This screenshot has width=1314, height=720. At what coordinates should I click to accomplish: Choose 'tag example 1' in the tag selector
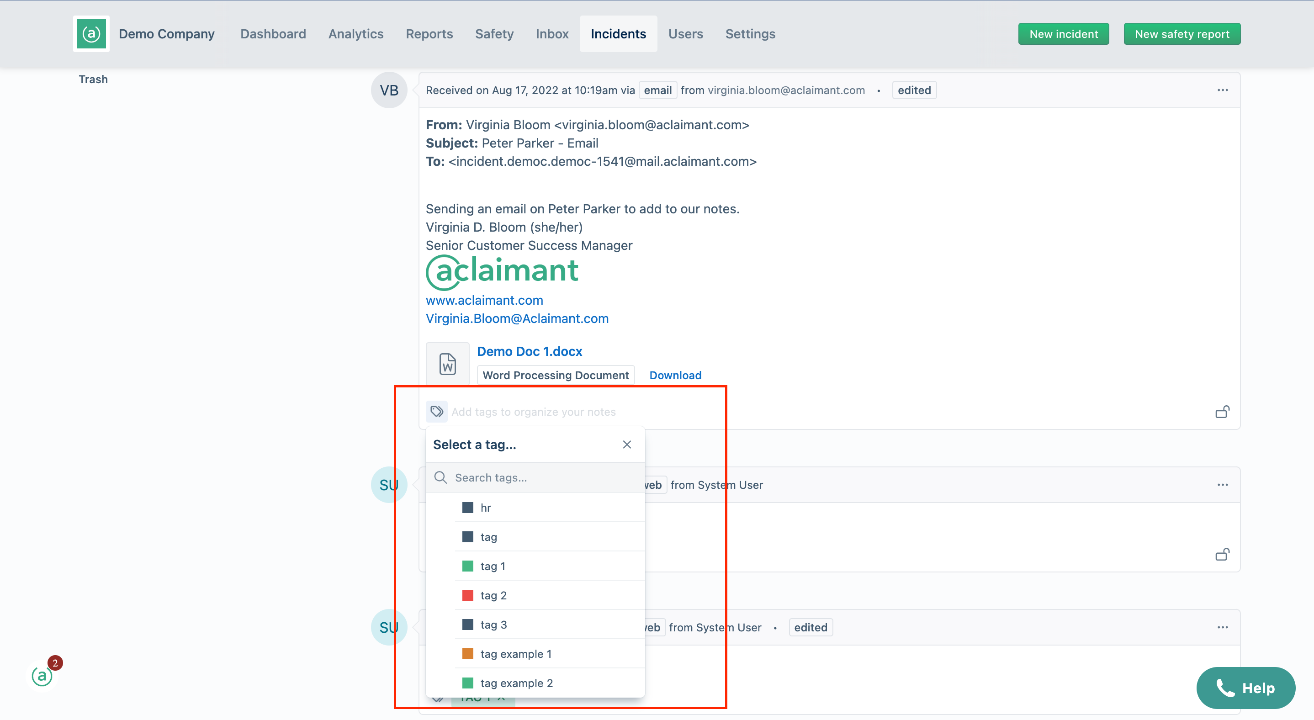point(516,653)
